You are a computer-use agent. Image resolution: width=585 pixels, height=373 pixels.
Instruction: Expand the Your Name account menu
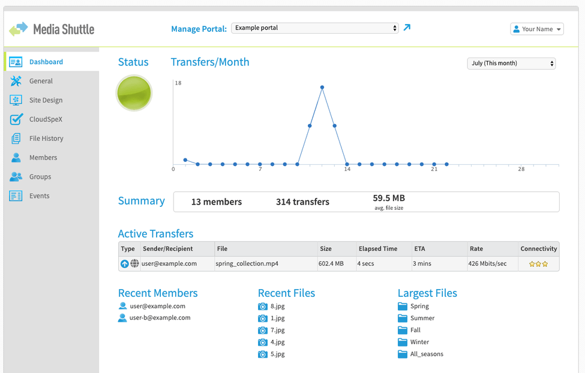tap(536, 28)
